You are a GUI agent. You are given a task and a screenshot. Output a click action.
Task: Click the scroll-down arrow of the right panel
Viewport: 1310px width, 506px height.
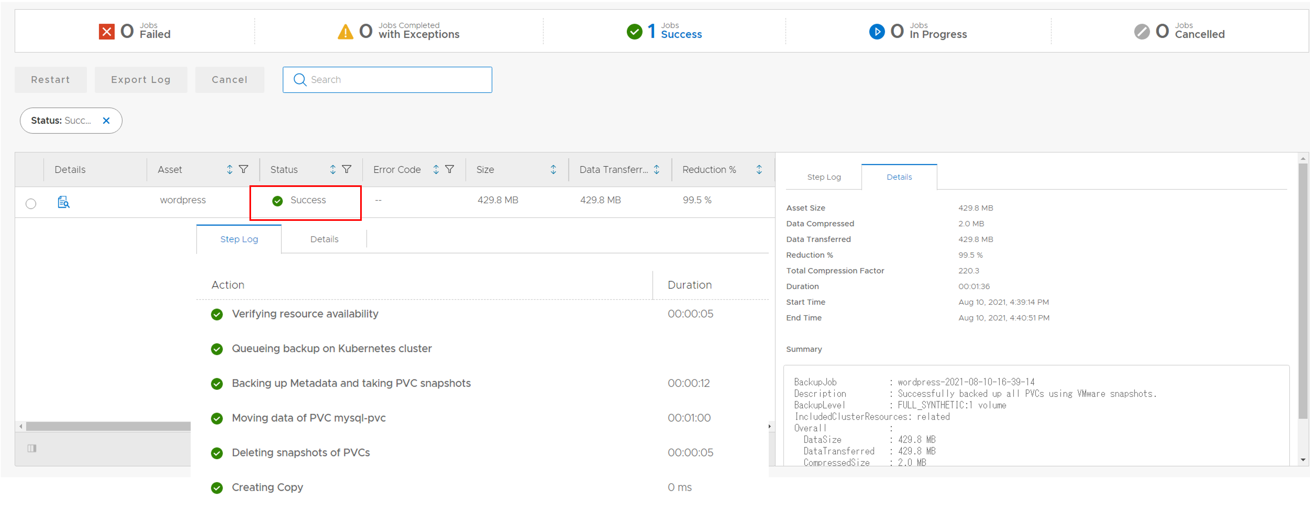(1302, 460)
